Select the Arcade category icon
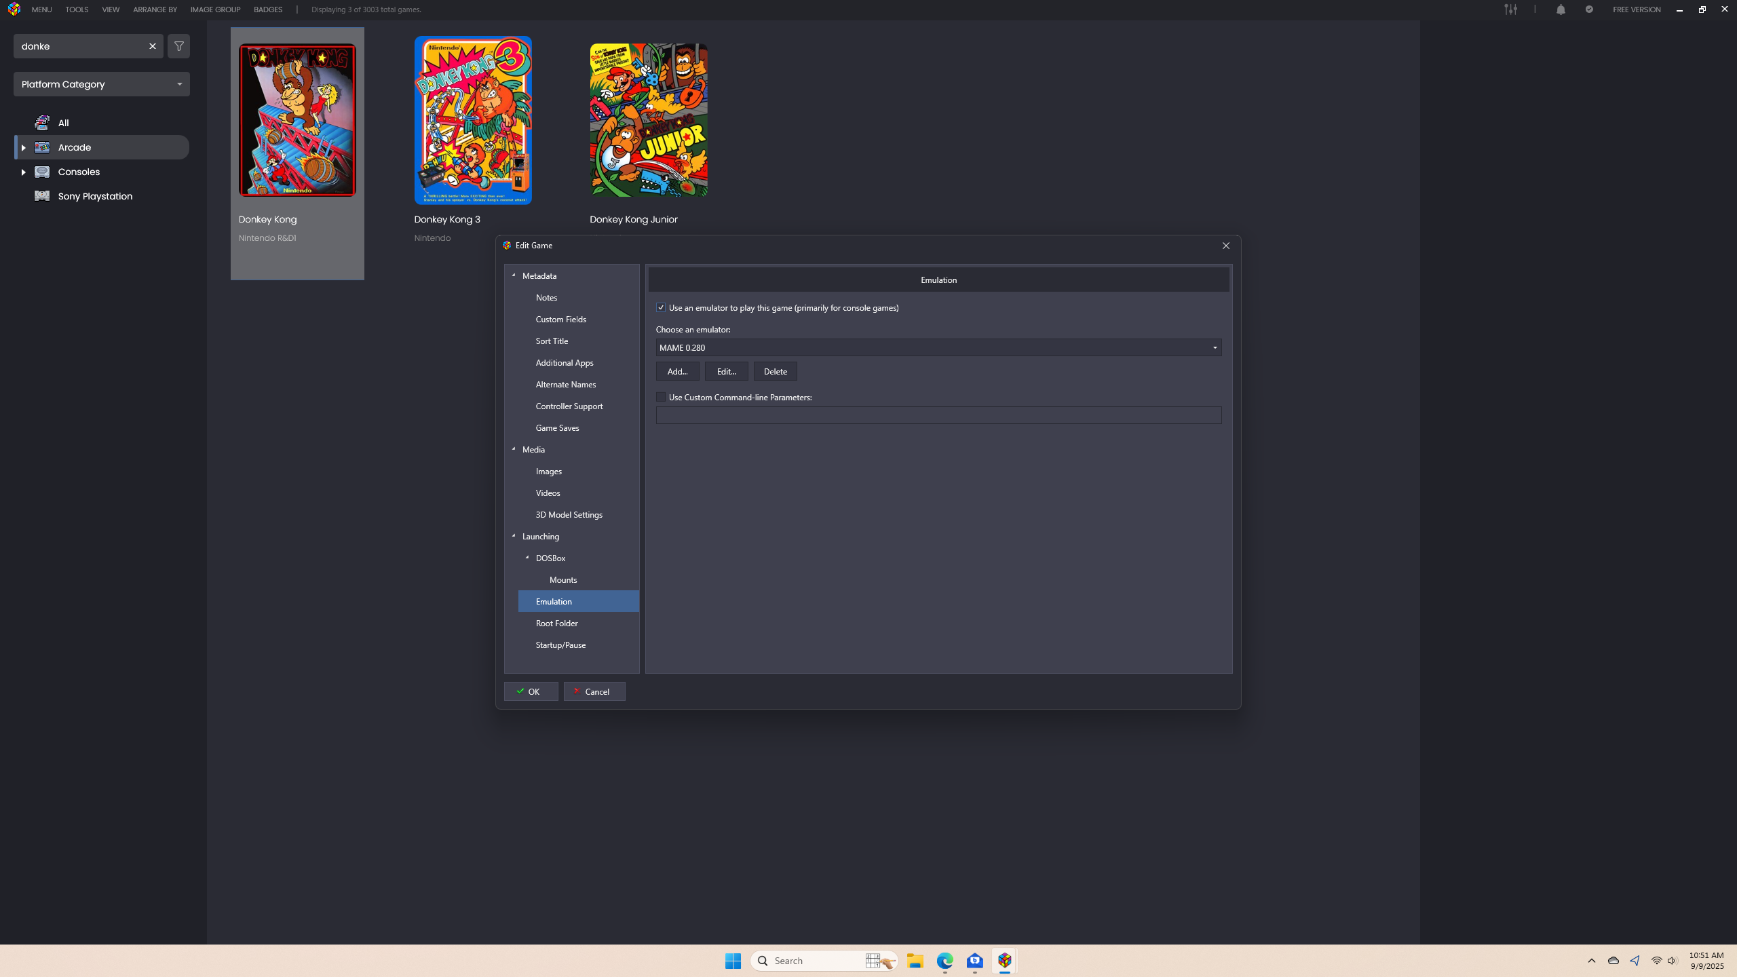 tap(42, 147)
